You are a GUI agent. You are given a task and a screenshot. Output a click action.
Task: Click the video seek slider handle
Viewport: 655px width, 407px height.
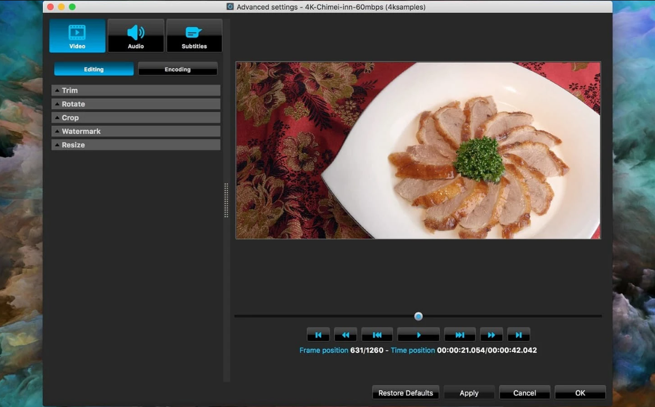click(x=418, y=316)
